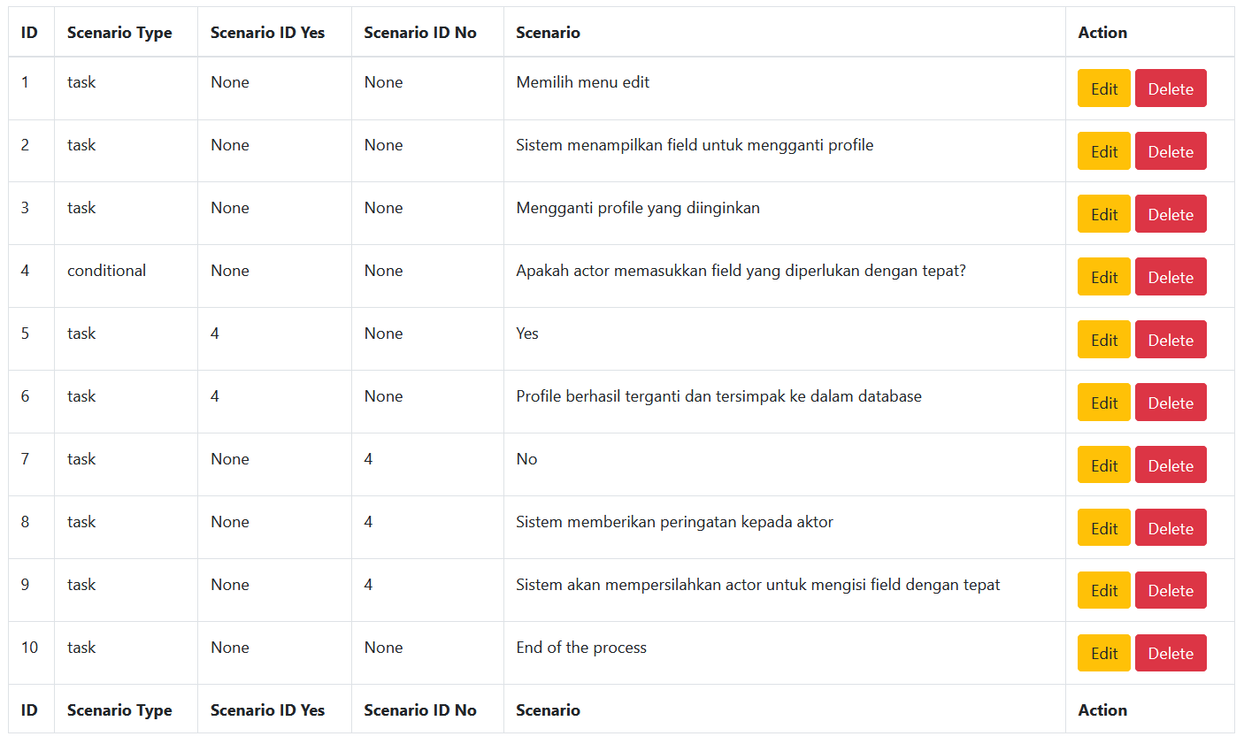Delete the 'Yes' scenario row

tap(1171, 339)
